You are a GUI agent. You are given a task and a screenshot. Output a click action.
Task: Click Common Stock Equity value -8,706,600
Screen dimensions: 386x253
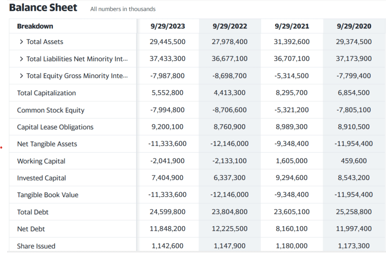click(x=230, y=110)
